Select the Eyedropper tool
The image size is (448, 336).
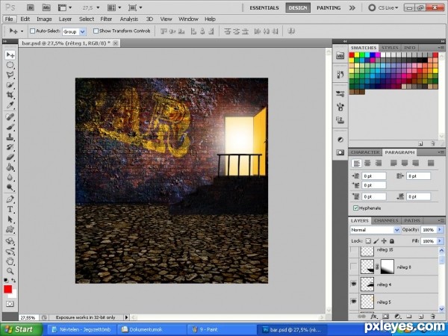click(10, 105)
